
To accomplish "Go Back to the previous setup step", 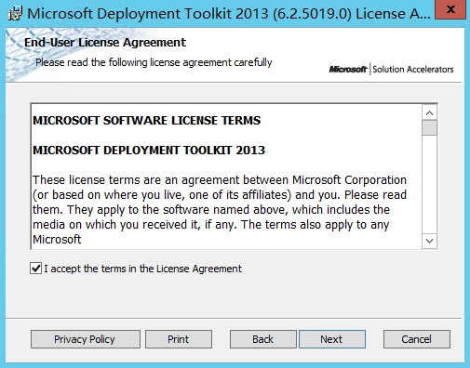I will pyautogui.click(x=263, y=339).
